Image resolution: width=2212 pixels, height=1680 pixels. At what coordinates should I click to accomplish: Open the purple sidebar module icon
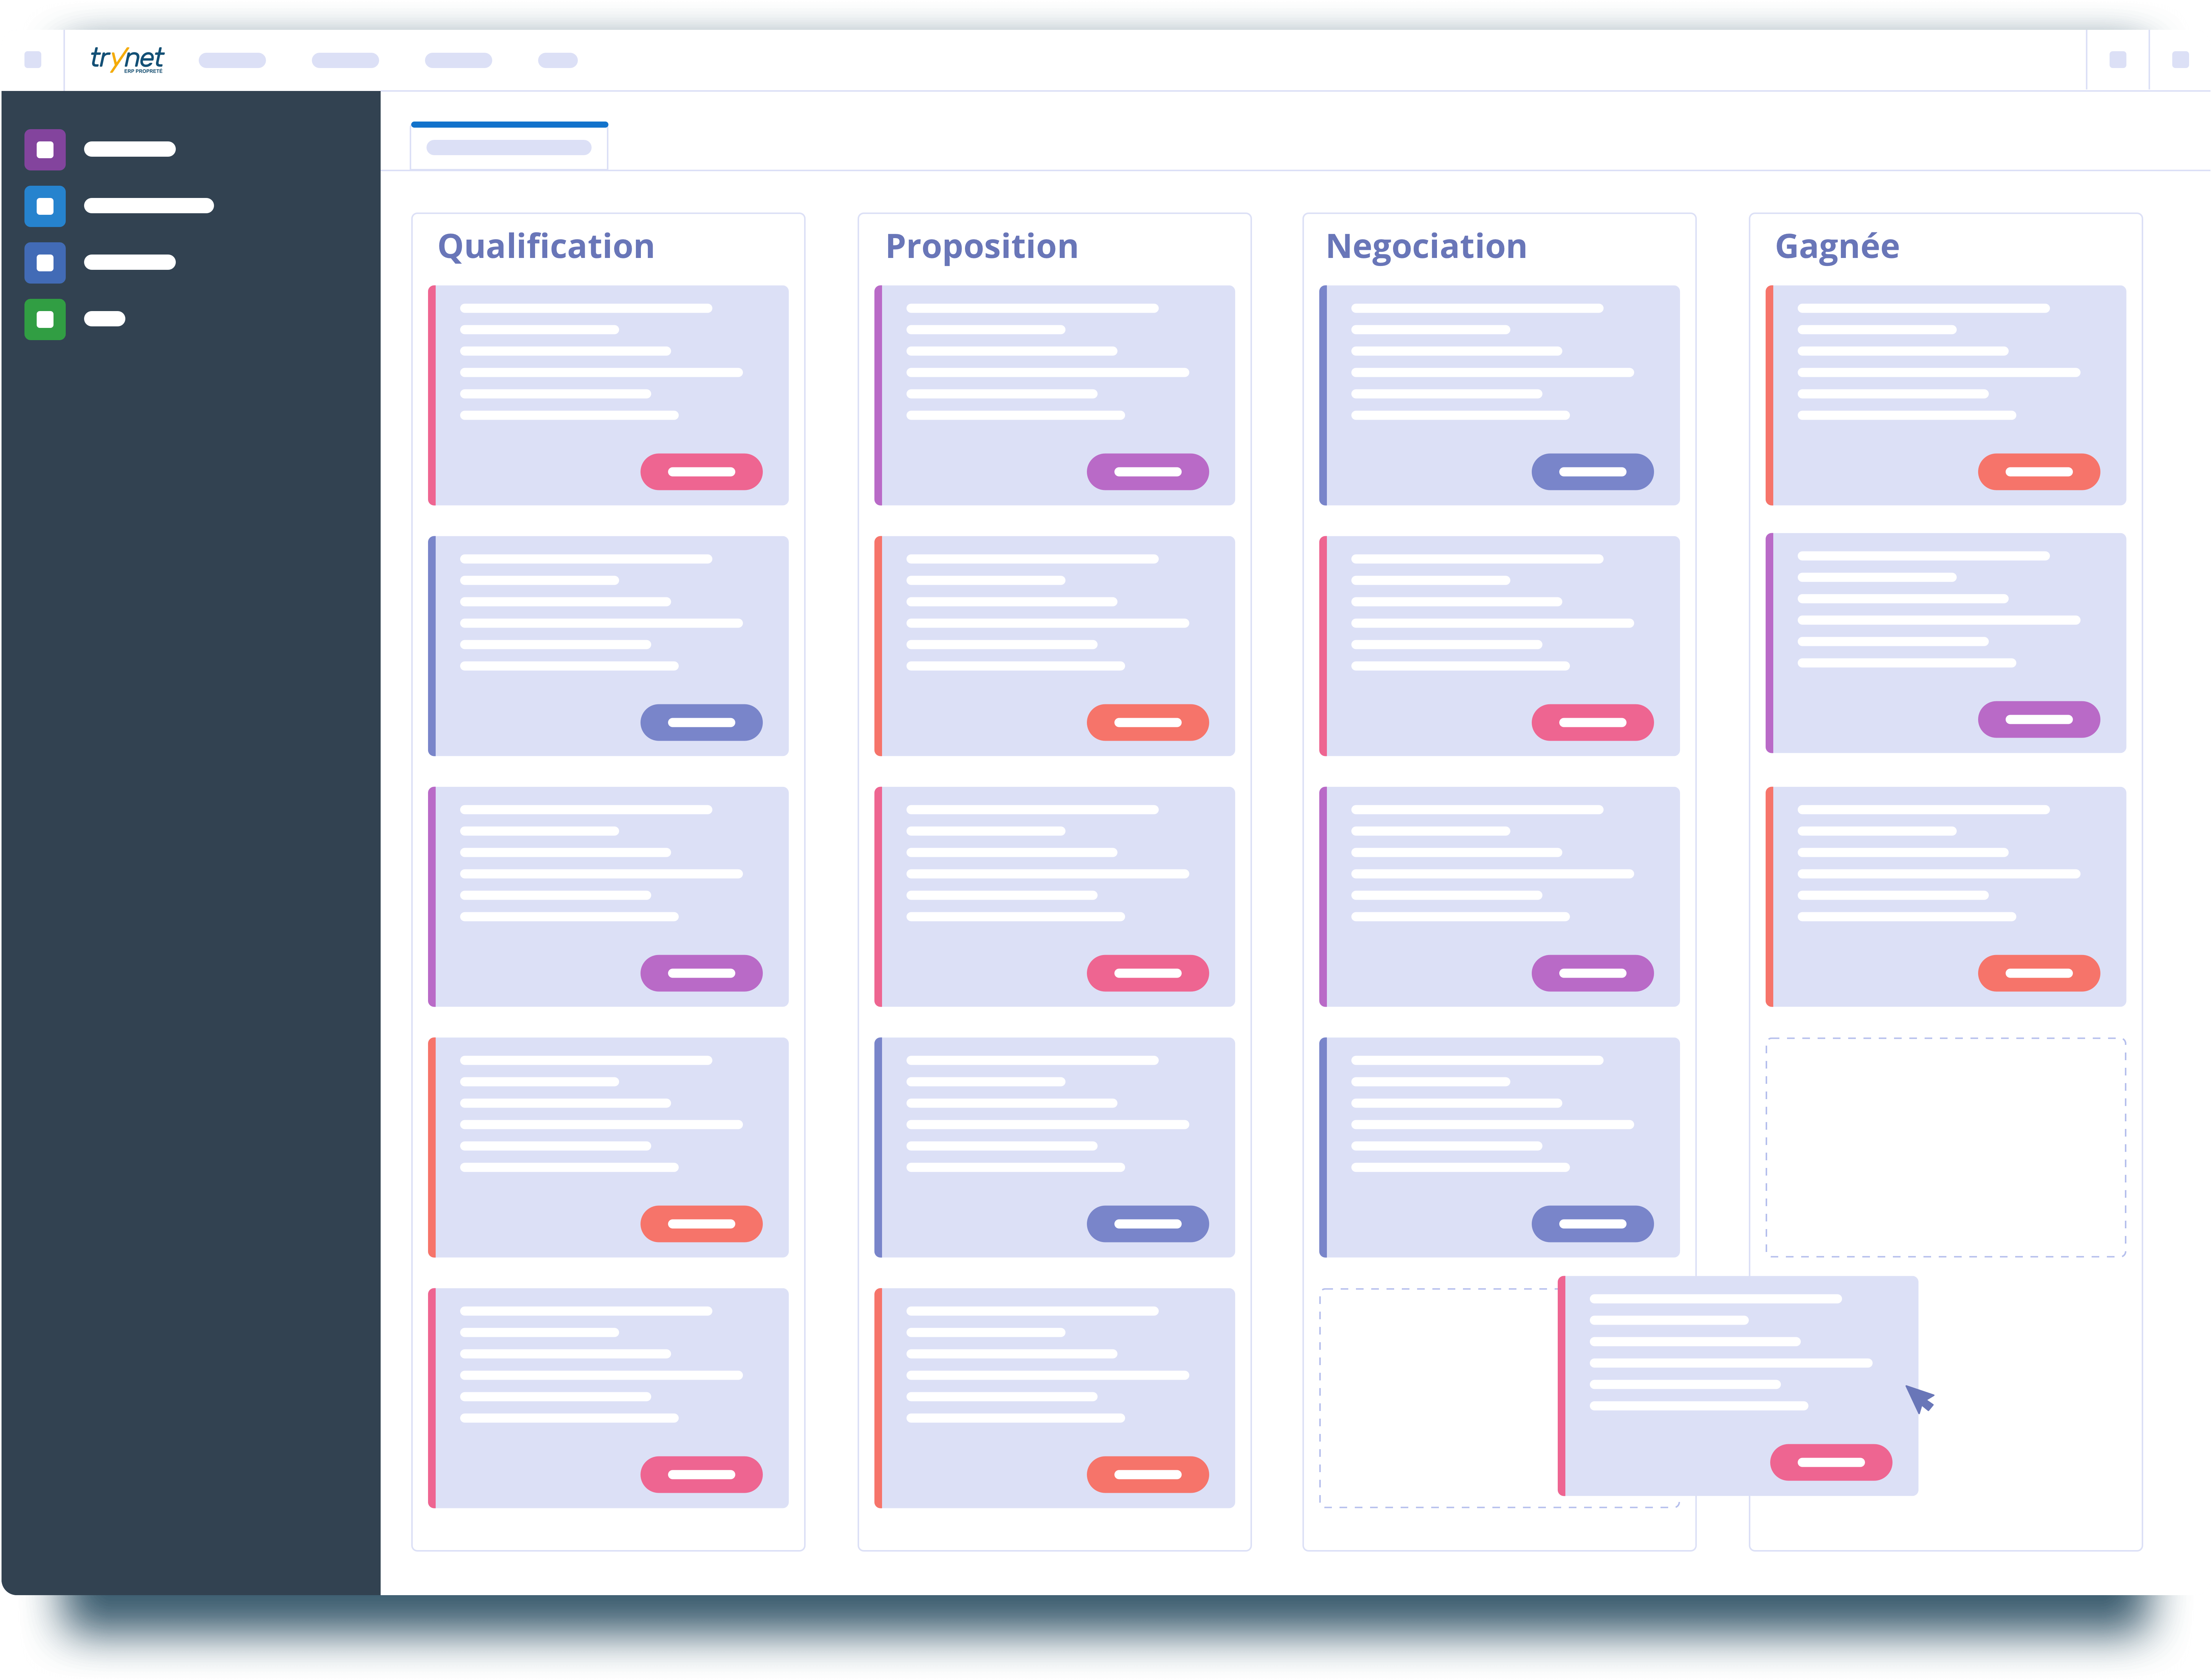click(x=45, y=150)
